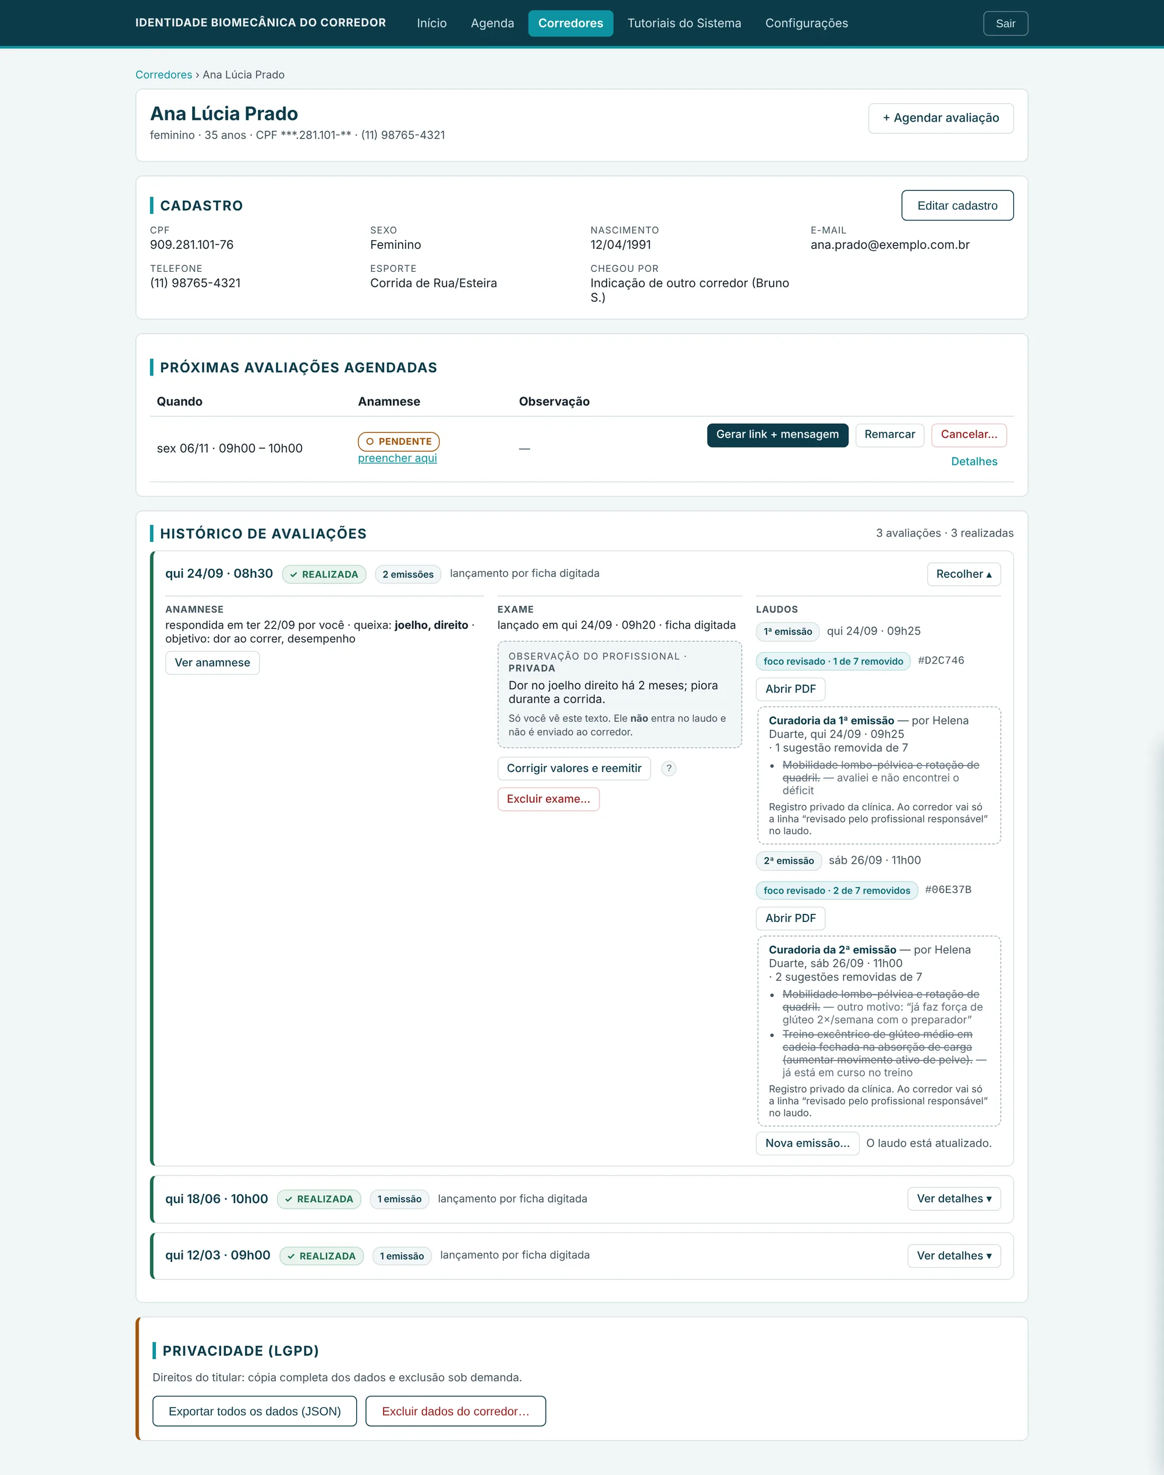The width and height of the screenshot is (1164, 1475).
Task: Click Gerar link + mensagem
Action: click(x=777, y=435)
